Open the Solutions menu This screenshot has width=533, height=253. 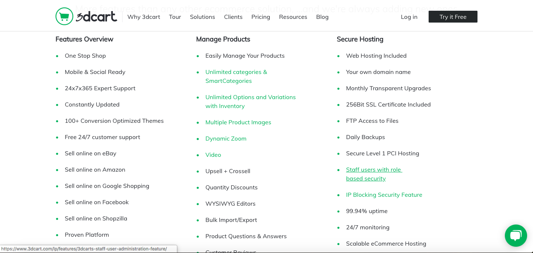pos(202,17)
